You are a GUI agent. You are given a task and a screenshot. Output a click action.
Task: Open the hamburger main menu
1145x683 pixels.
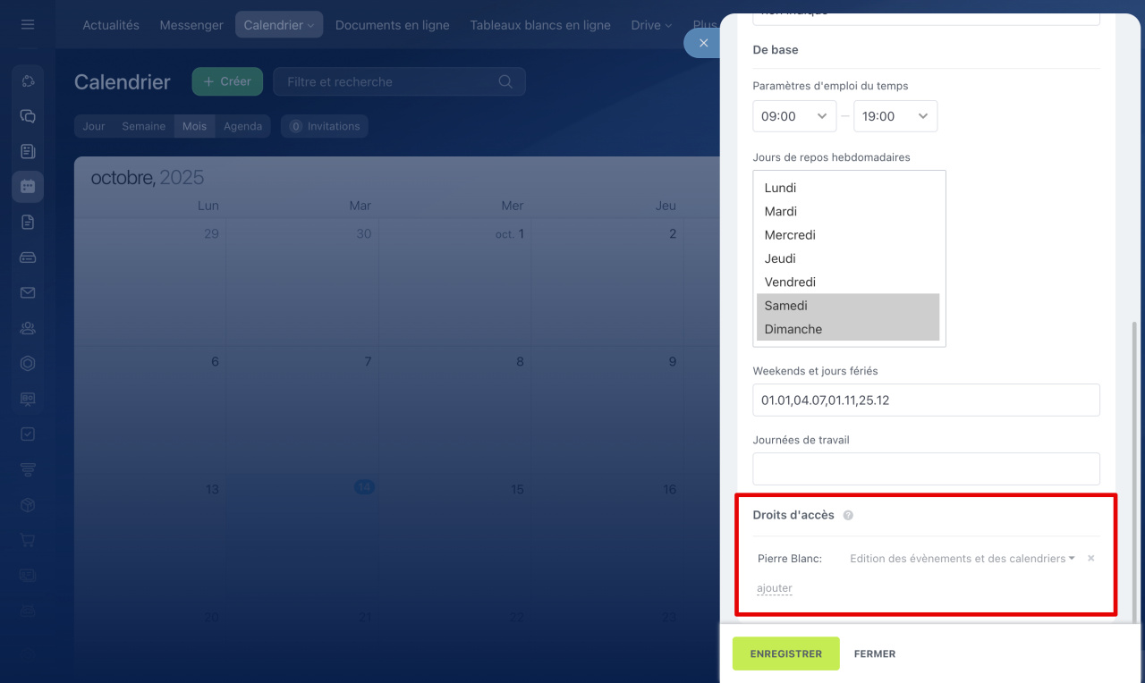(x=28, y=24)
